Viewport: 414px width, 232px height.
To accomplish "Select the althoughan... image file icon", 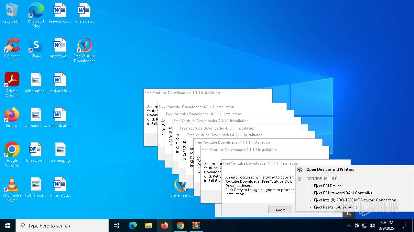I will [36, 83].
